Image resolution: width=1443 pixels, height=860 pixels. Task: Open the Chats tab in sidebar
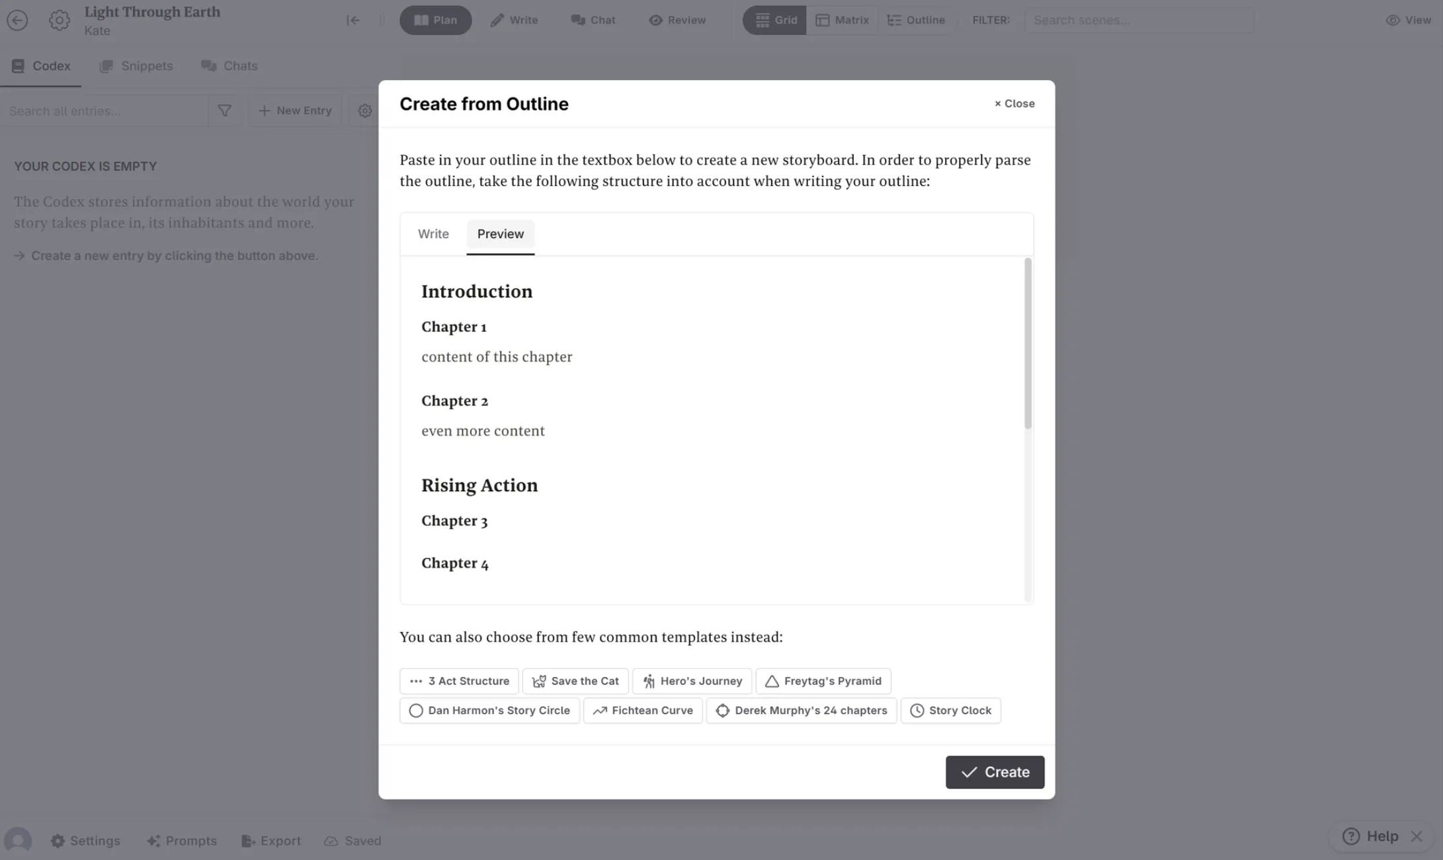click(x=229, y=65)
